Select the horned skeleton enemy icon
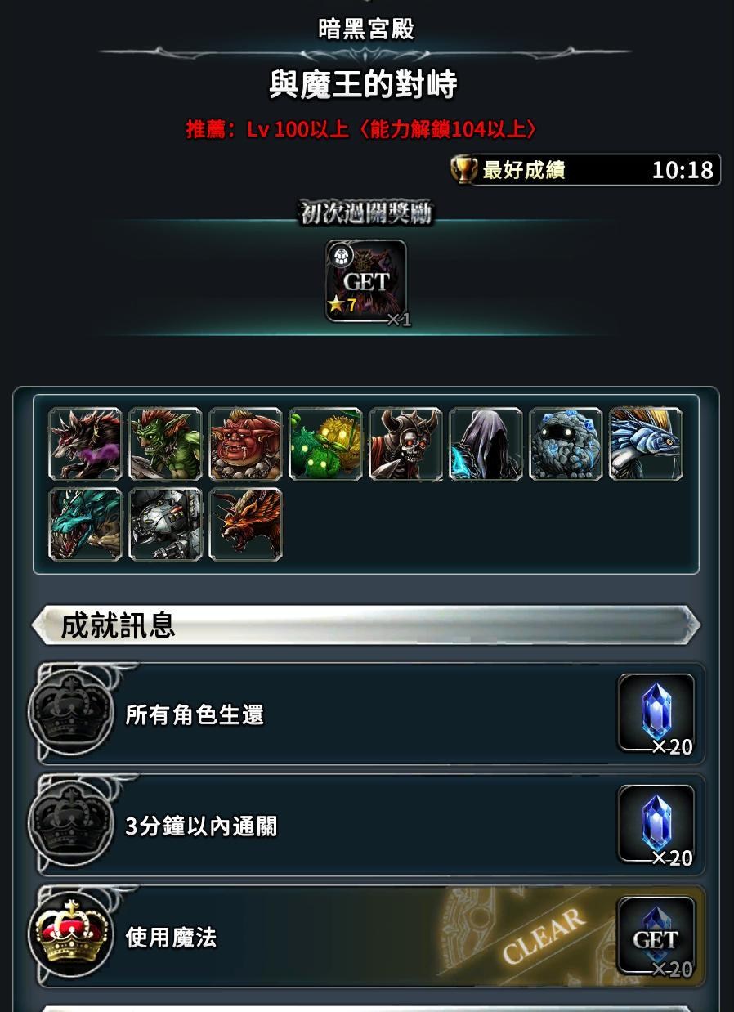The image size is (734, 1012). tap(405, 444)
